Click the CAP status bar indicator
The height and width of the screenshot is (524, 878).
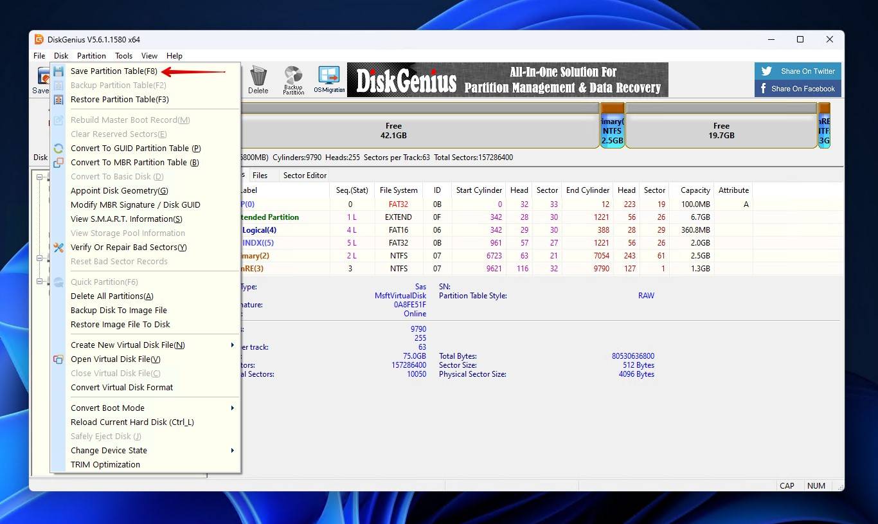point(787,486)
